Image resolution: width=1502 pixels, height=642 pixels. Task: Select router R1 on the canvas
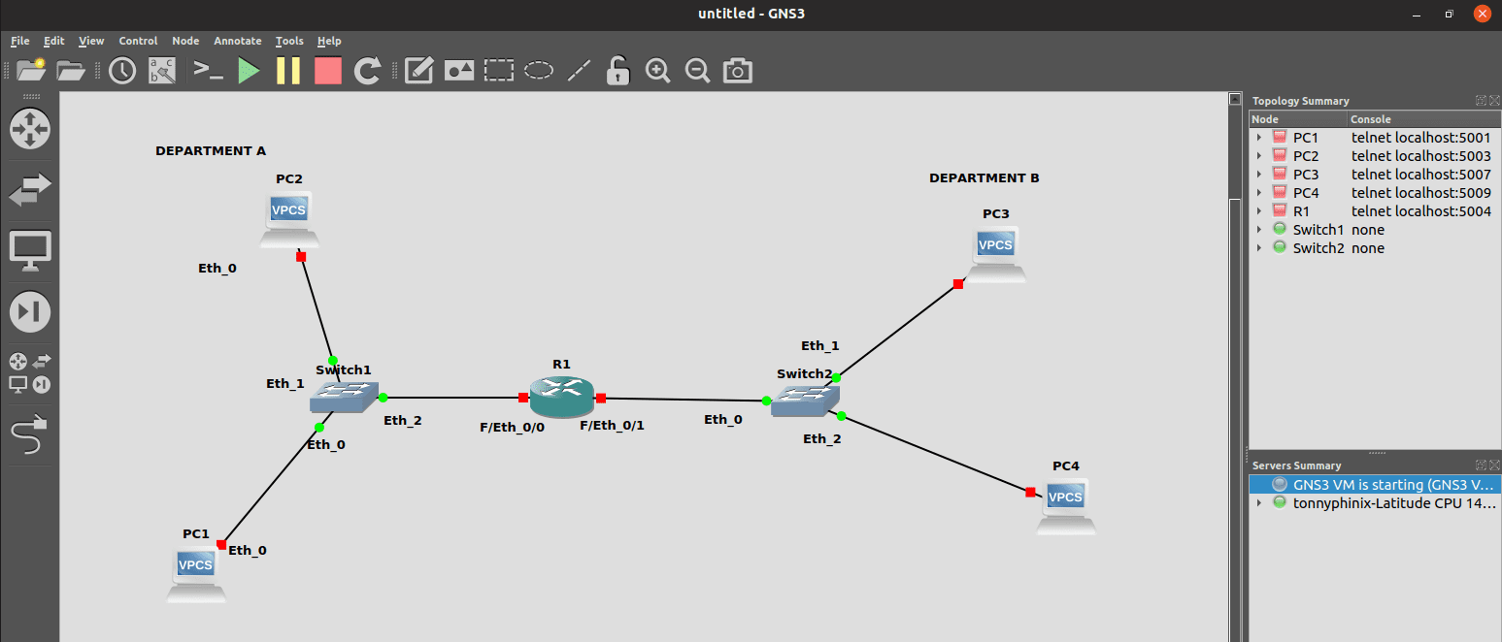561,397
